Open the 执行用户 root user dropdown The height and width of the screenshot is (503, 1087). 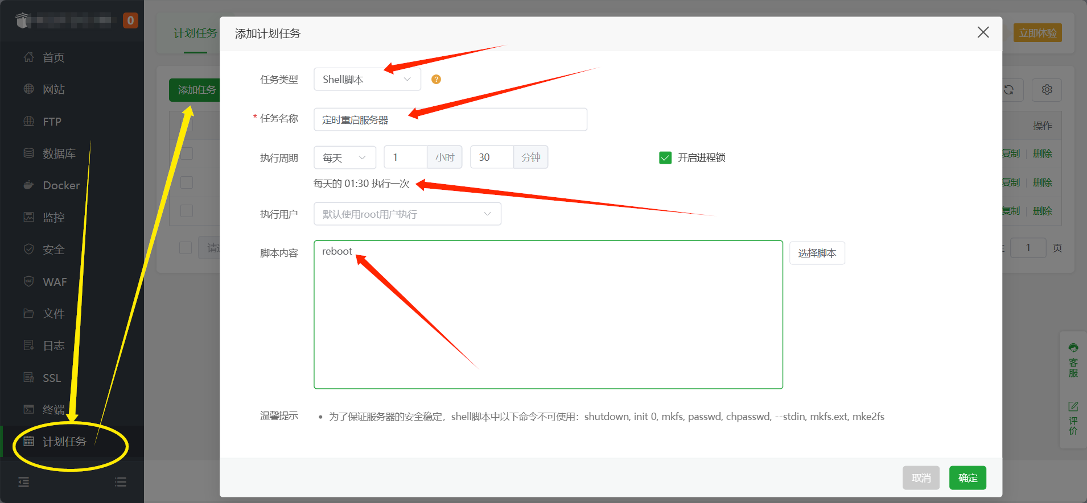pyautogui.click(x=407, y=214)
